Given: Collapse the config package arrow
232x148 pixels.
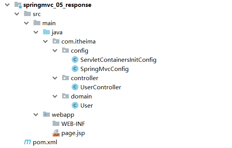Looking at the screenshot, I should tap(55, 51).
